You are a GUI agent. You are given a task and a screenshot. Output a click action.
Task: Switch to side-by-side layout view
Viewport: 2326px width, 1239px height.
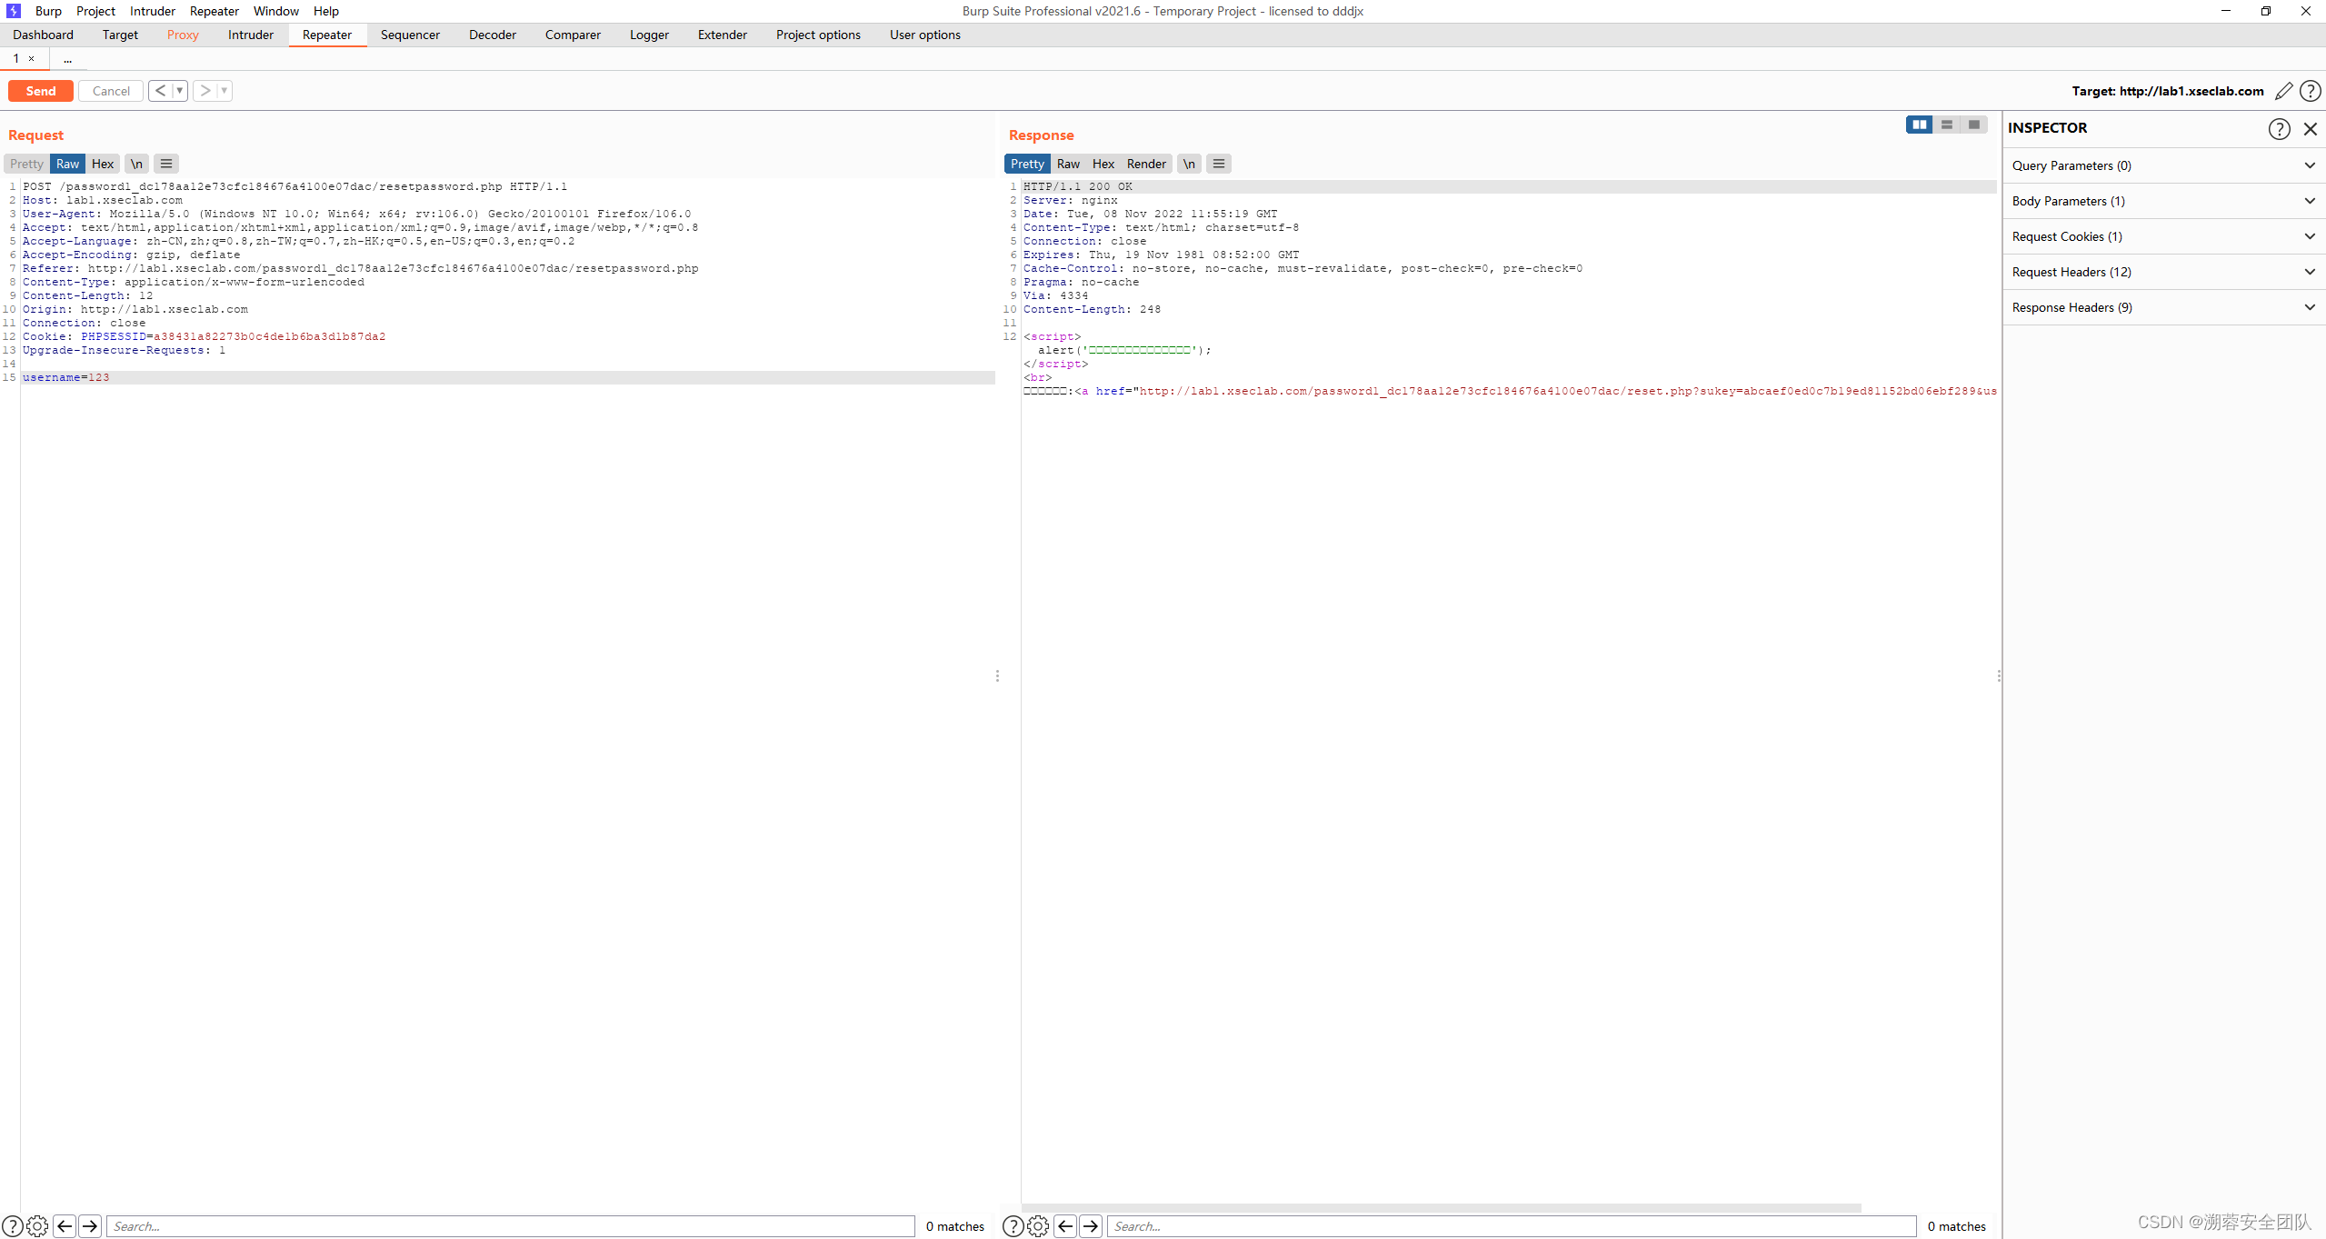click(x=1919, y=125)
